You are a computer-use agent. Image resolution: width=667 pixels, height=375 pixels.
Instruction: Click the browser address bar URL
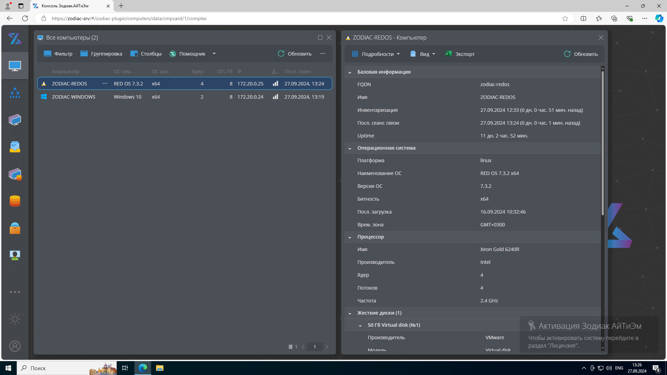pos(129,18)
